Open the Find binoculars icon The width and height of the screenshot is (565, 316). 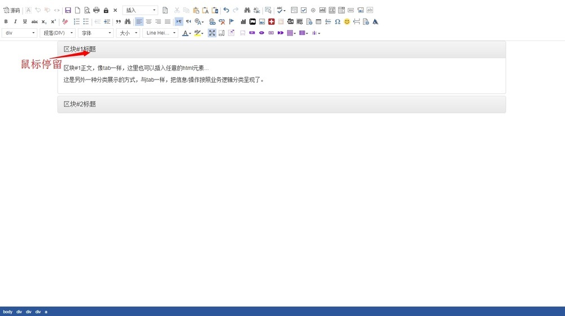point(247,11)
